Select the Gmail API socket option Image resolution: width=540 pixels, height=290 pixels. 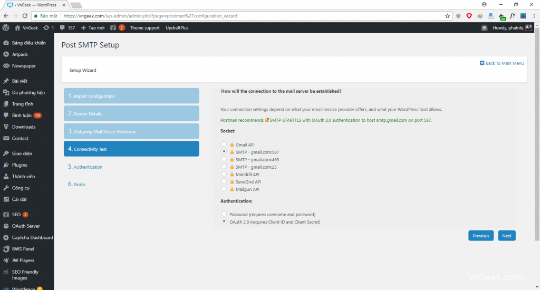point(224,144)
